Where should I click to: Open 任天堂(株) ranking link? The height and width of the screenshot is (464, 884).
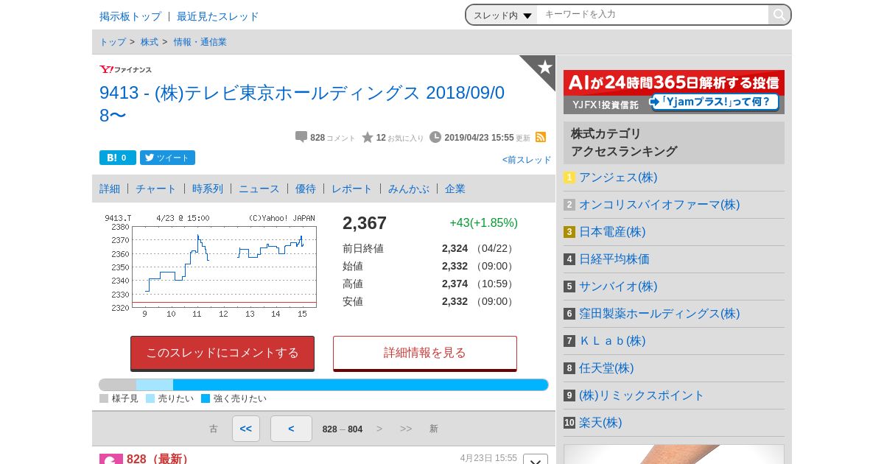click(606, 368)
